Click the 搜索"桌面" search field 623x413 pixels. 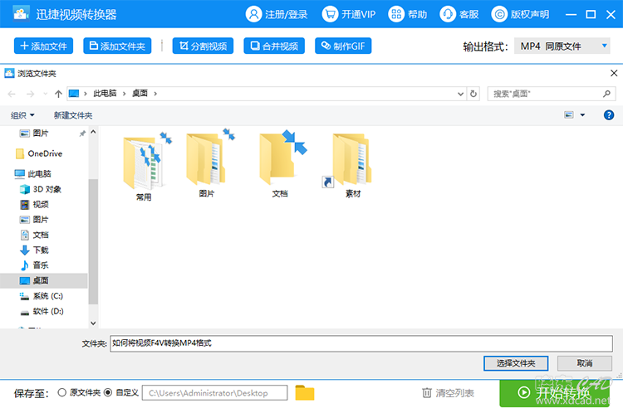tap(552, 94)
